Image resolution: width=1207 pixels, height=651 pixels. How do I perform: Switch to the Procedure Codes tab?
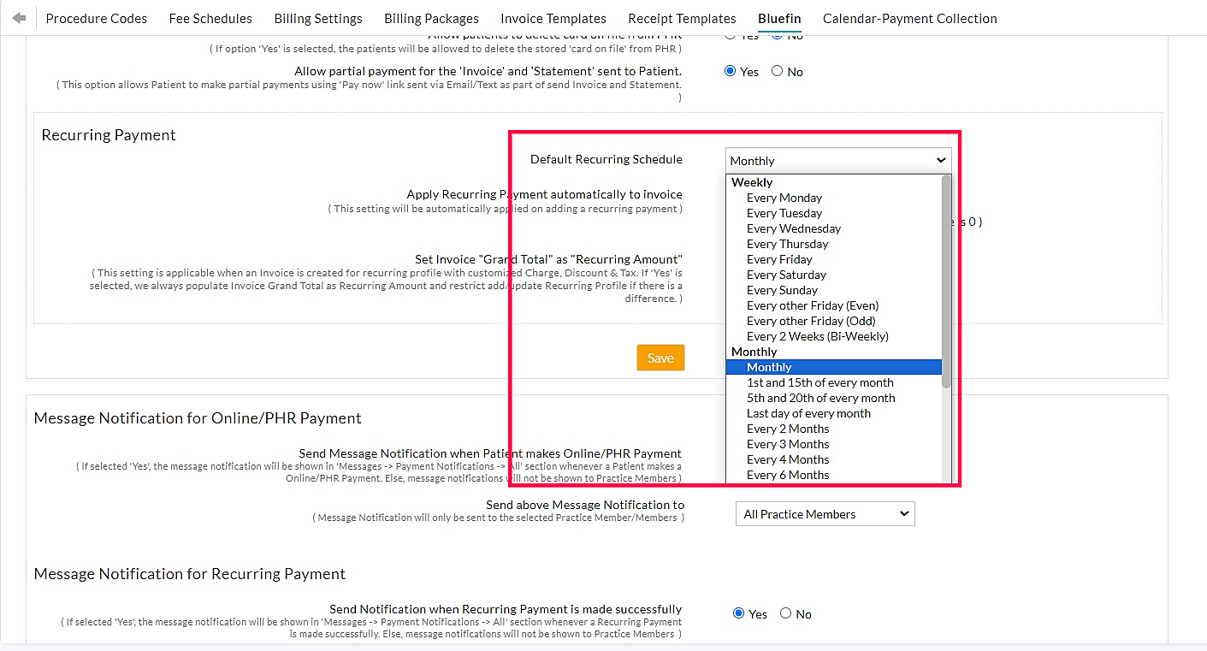[x=96, y=18]
